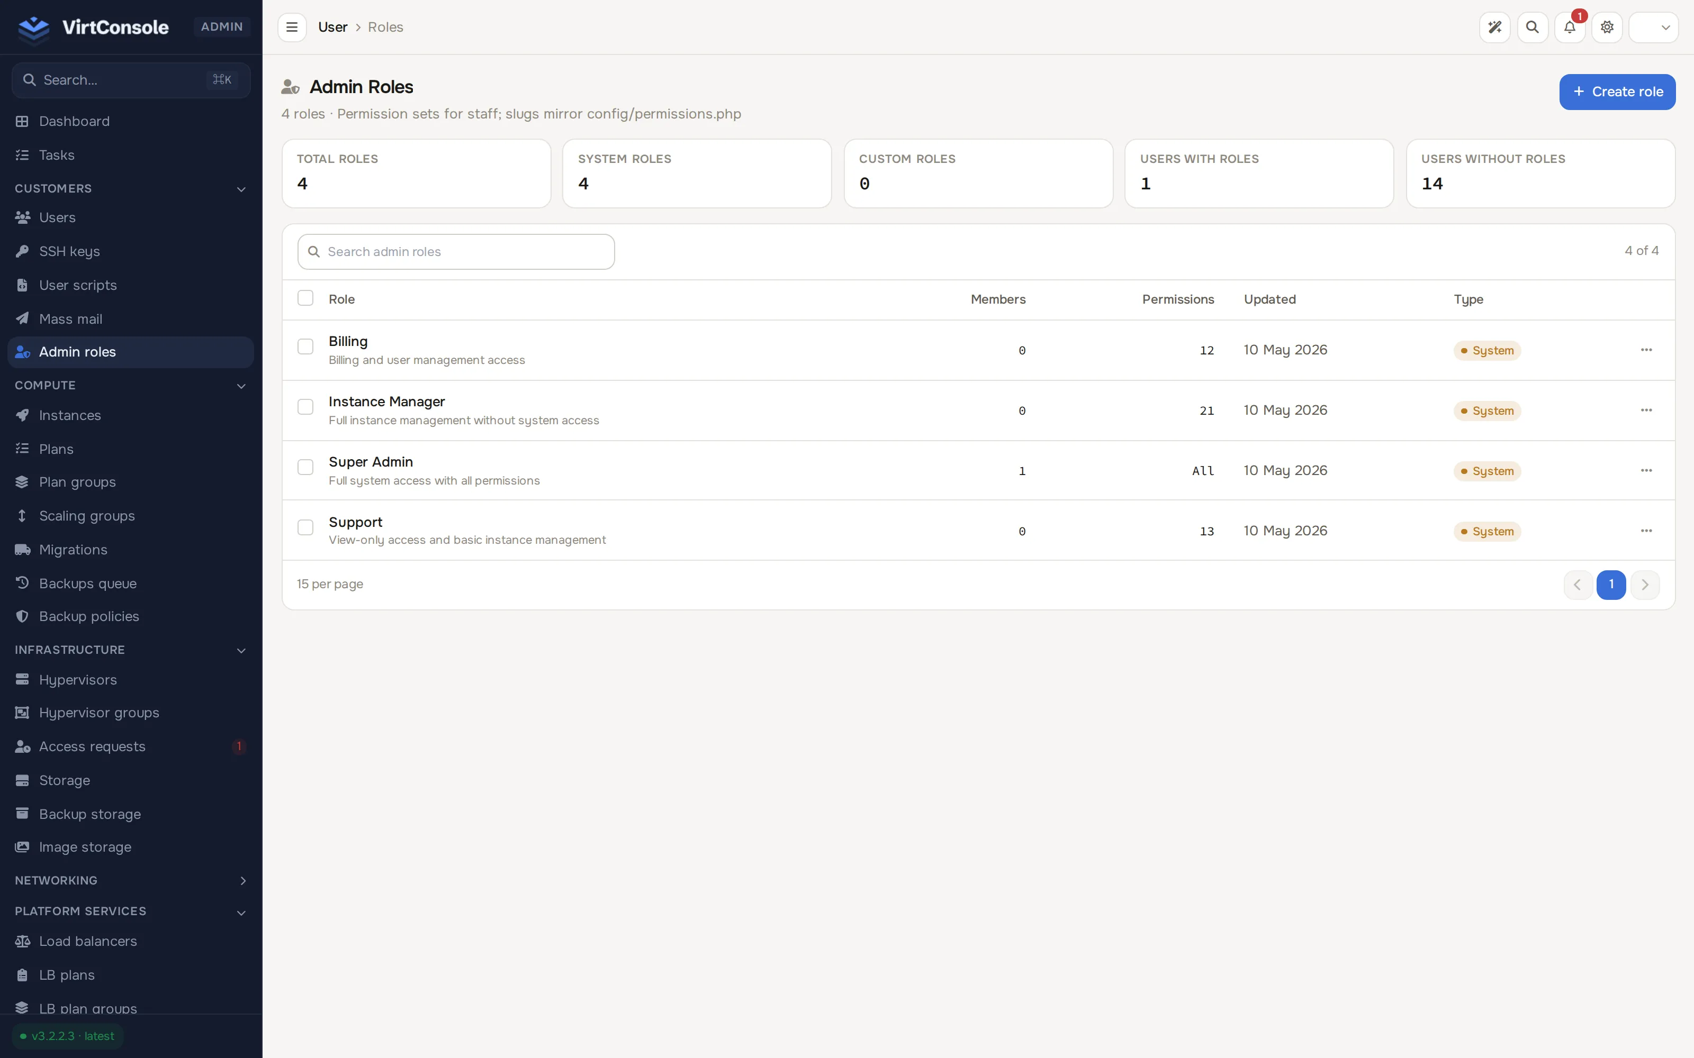
Task: Collapse the Customers sidebar section
Action: pos(131,188)
